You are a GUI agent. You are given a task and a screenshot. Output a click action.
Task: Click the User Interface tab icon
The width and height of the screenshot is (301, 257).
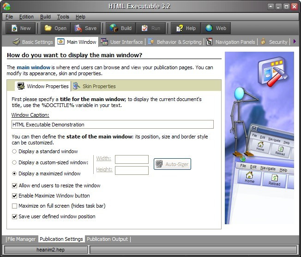104,42
